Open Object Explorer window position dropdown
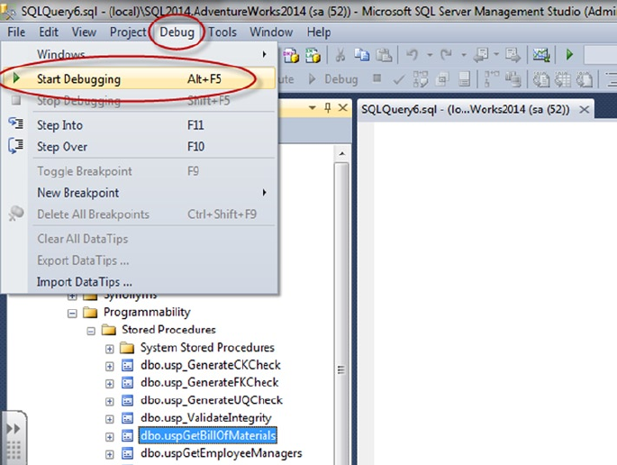Screen dimensions: 617x465 (313, 107)
